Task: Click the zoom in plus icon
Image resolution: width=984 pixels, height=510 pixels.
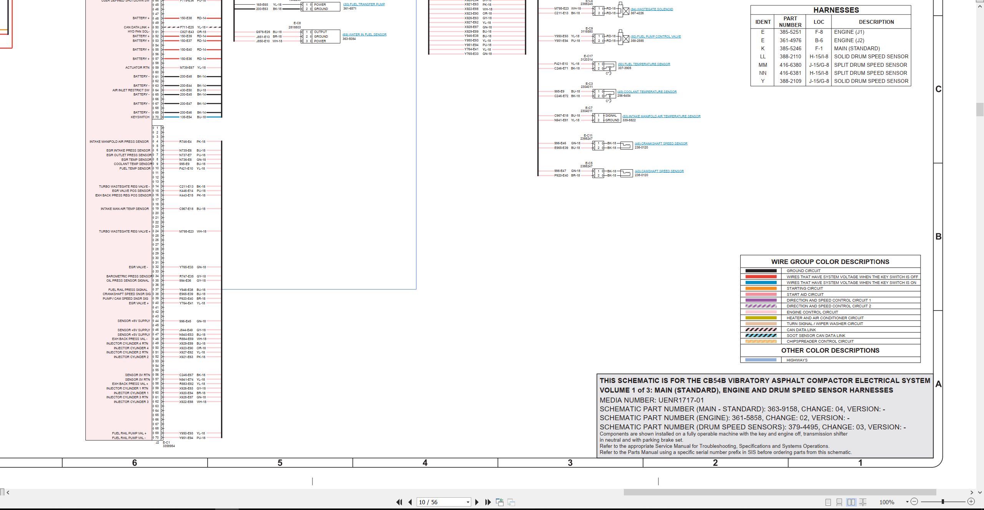Action: pyautogui.click(x=971, y=502)
